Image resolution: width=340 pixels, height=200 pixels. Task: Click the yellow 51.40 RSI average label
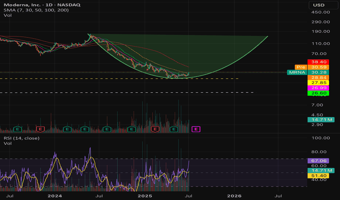318,176
